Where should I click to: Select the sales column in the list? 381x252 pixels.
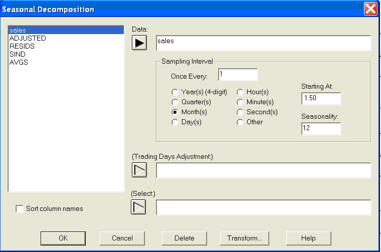coord(66,30)
